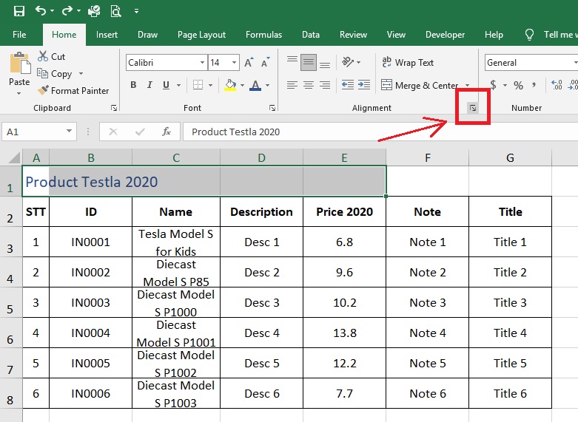
Task: Open Alignment settings dialog launcher
Action: (x=473, y=108)
